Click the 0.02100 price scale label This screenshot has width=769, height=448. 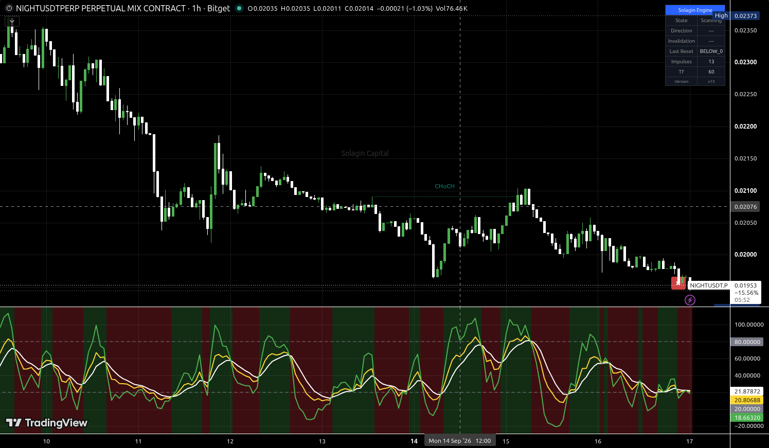pyautogui.click(x=745, y=191)
